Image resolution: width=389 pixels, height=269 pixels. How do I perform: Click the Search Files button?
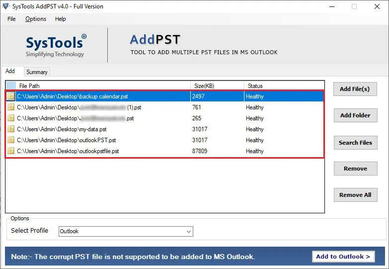[x=355, y=143]
